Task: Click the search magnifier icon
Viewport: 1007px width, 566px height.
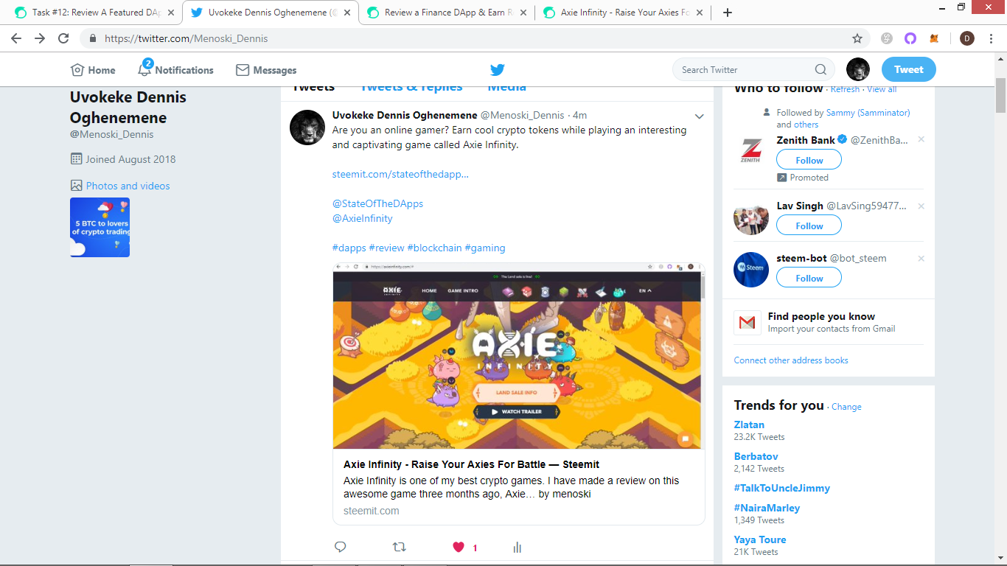Action: (820, 70)
